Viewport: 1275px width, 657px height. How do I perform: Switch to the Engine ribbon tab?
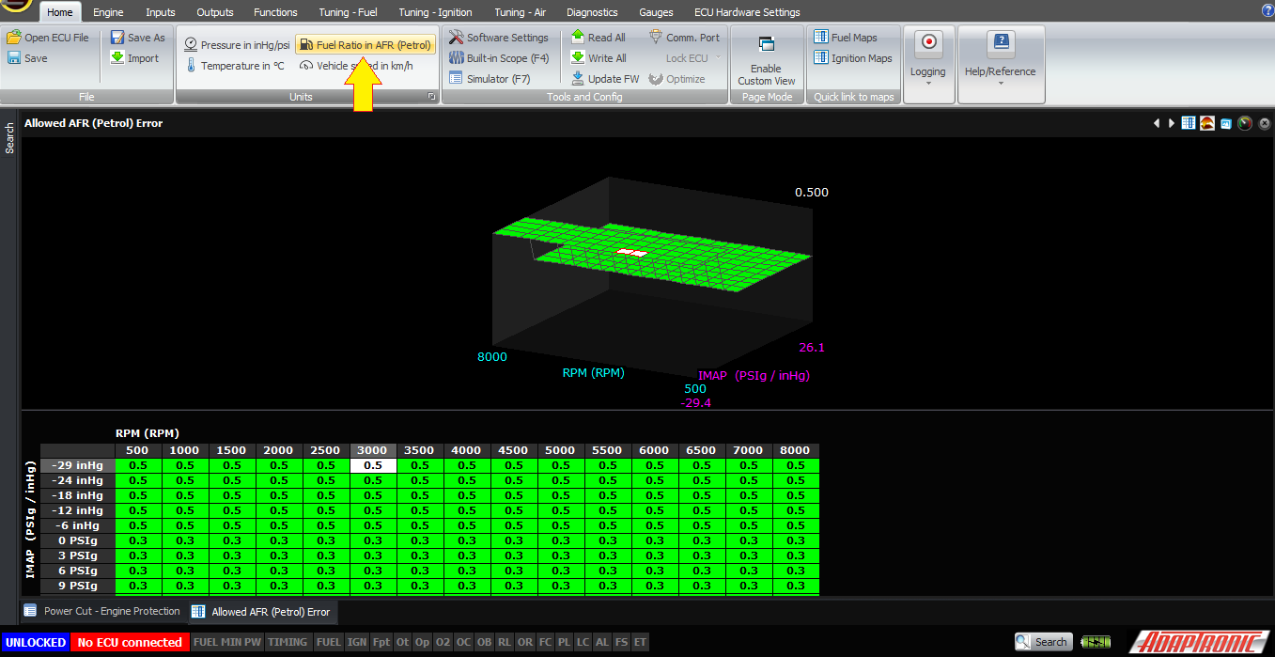(108, 12)
